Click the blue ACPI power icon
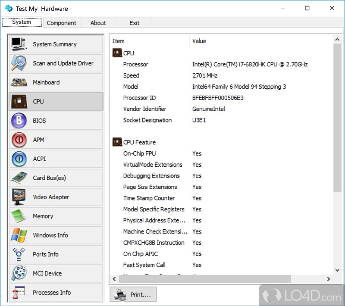The width and height of the screenshot is (345, 306). [19, 159]
